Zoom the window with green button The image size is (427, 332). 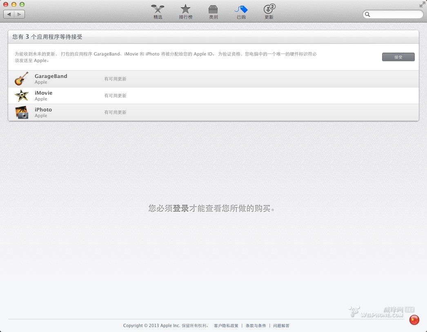tap(22, 4)
